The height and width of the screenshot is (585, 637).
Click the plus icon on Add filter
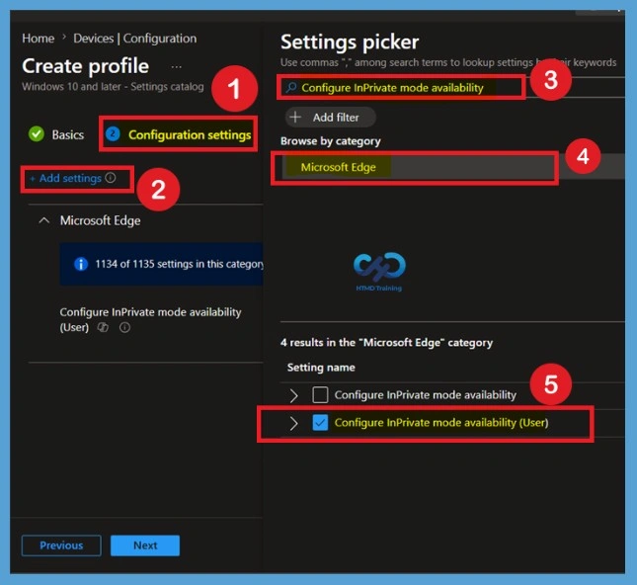(295, 117)
